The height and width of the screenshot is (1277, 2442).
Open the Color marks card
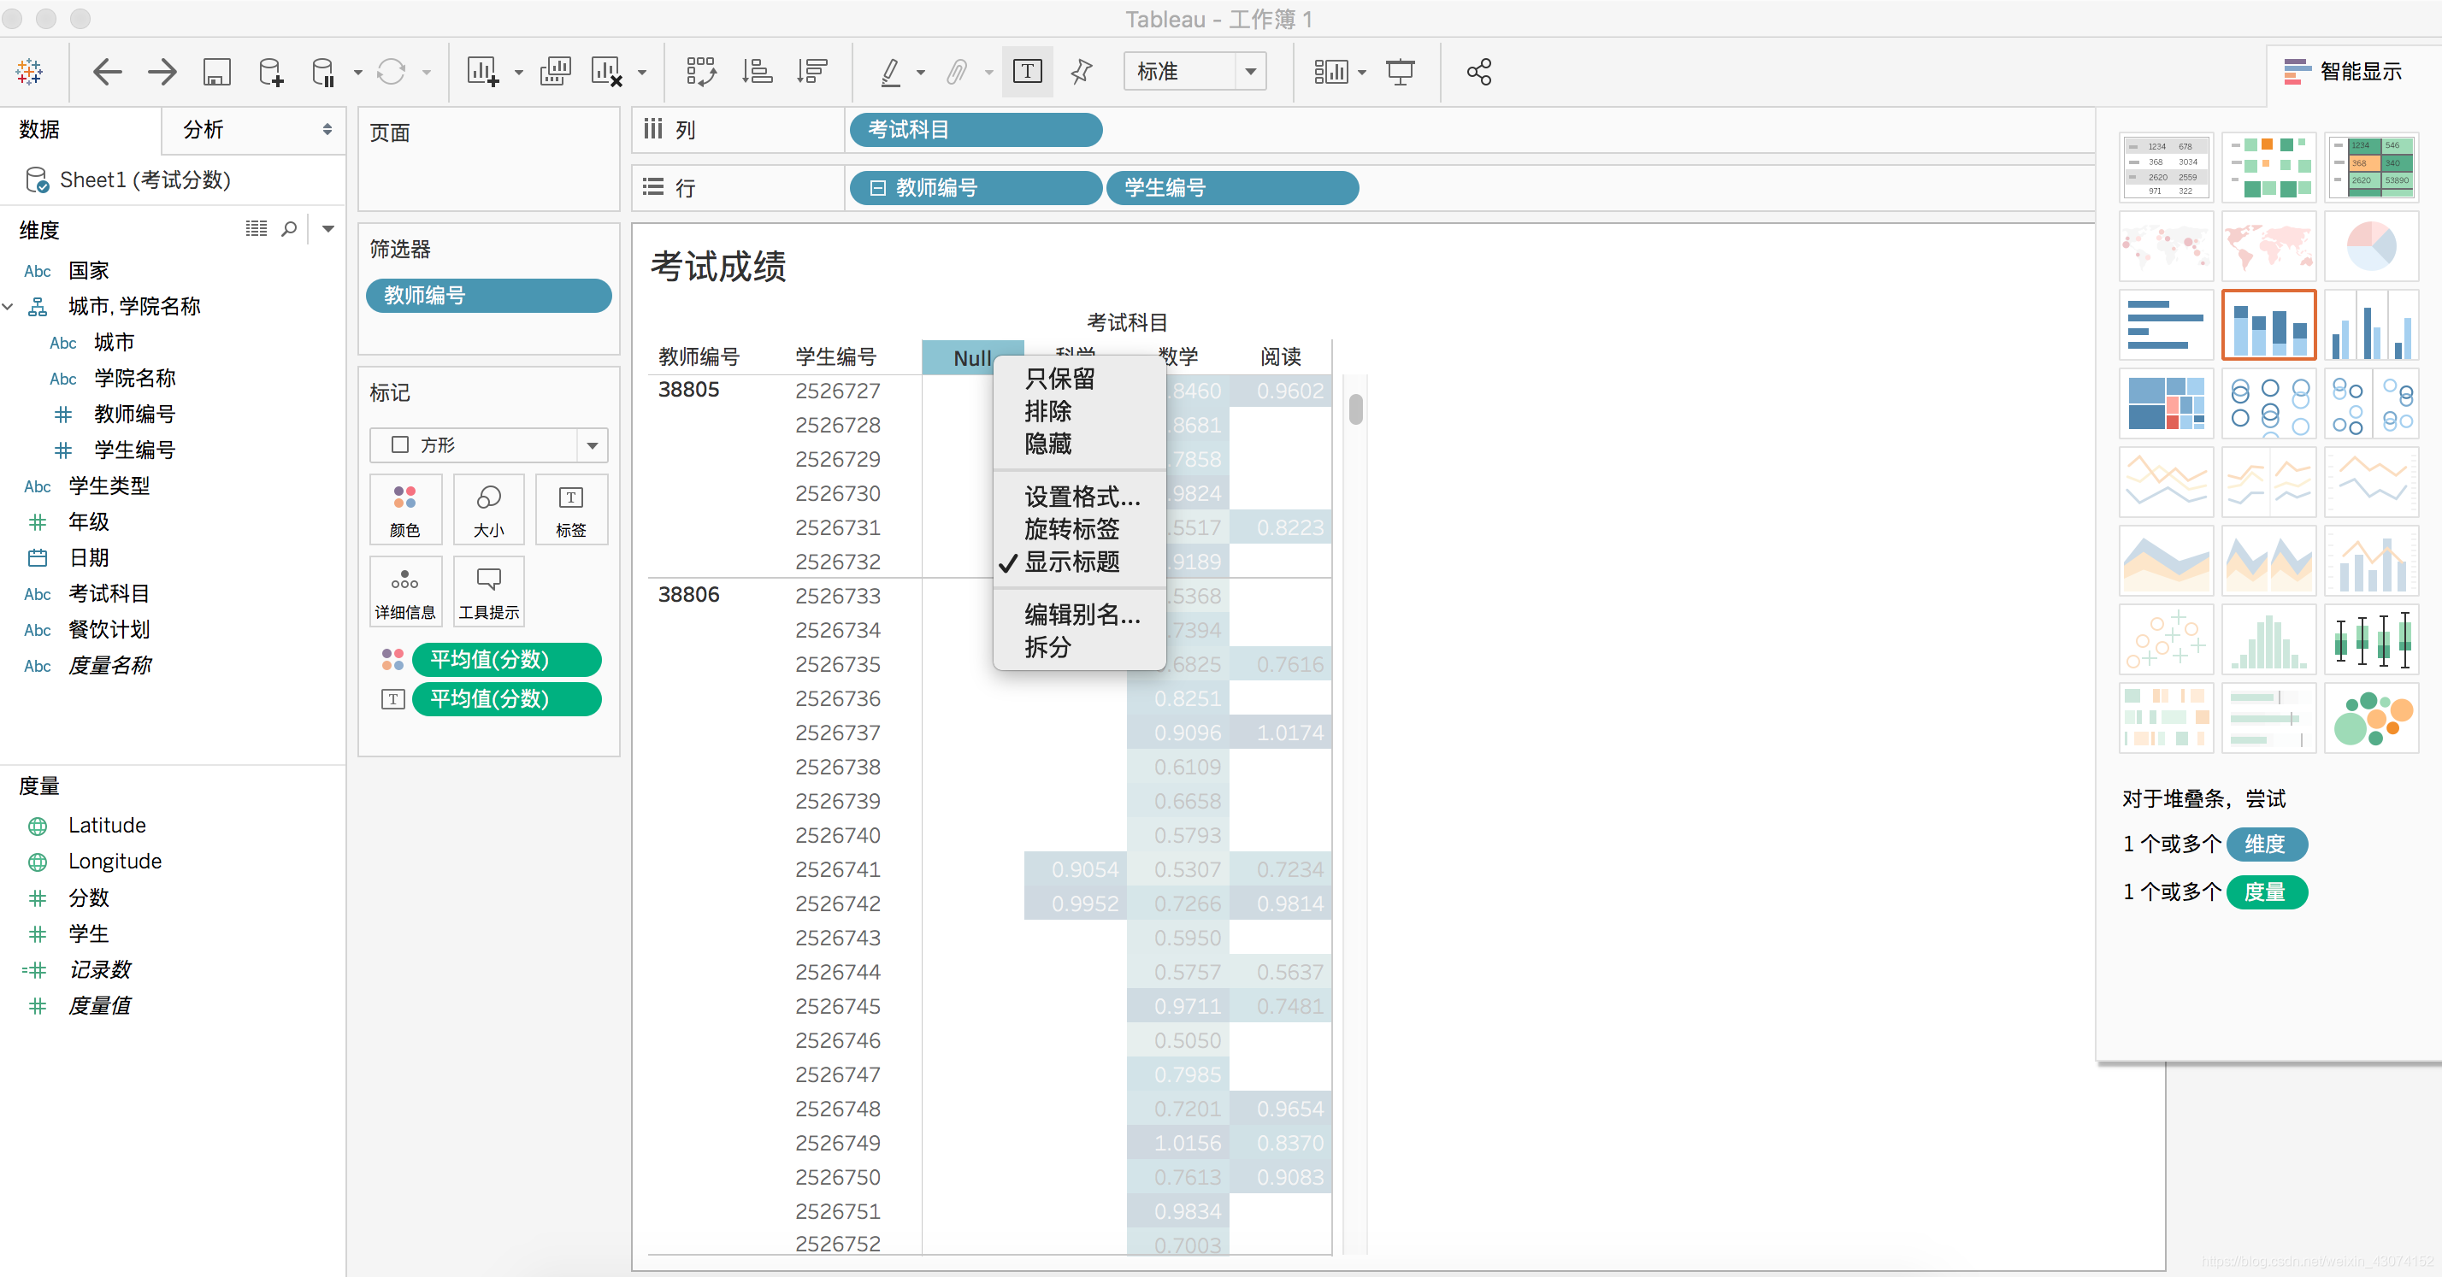click(x=404, y=509)
